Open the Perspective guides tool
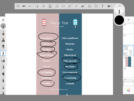The height and width of the screenshot is (101, 134). [90, 6]
